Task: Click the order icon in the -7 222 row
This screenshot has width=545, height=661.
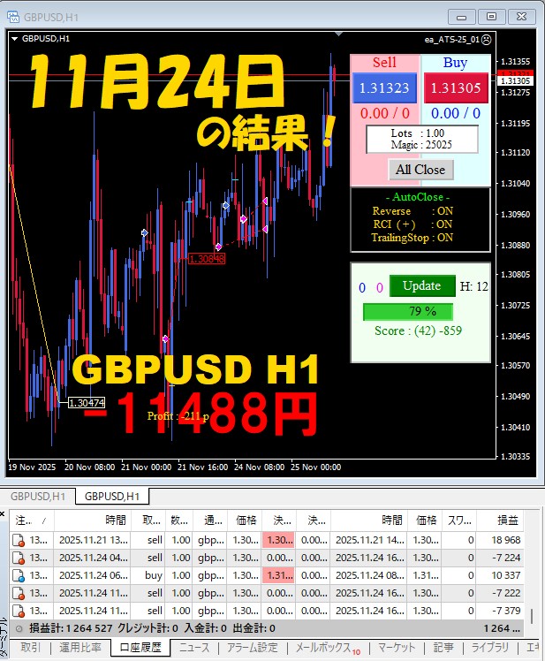Action: [x=19, y=594]
